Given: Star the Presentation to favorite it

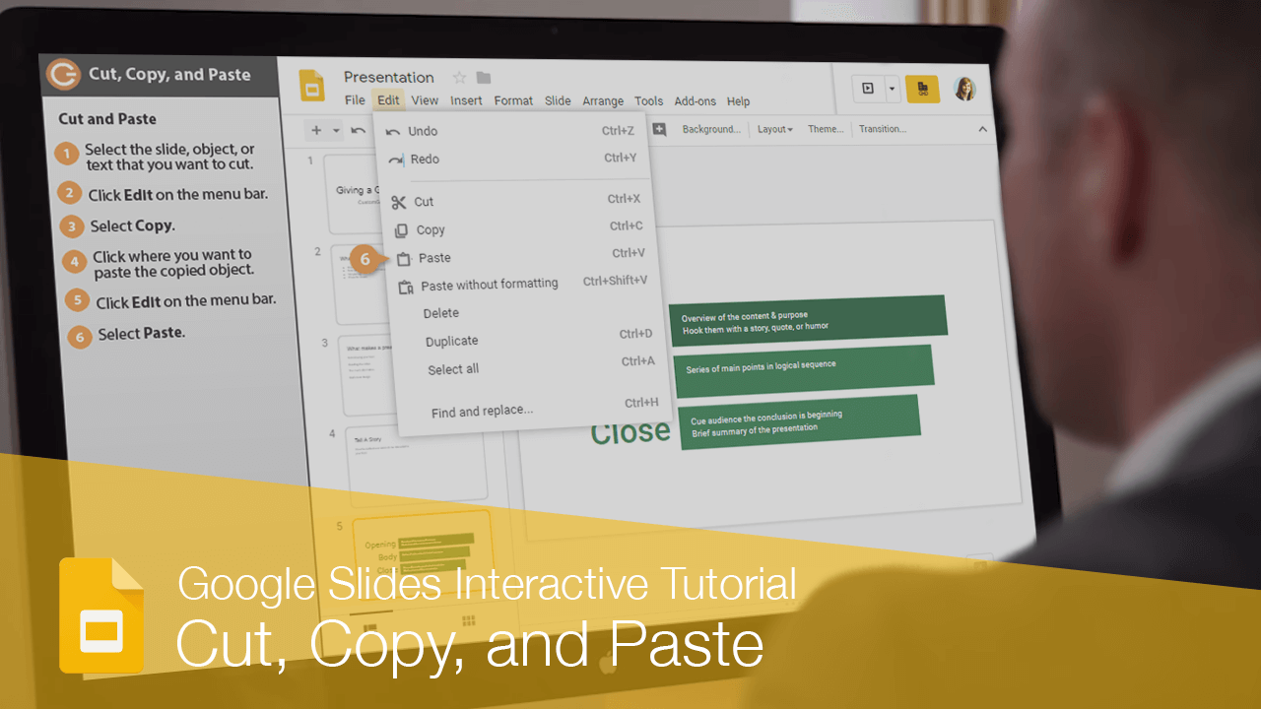Looking at the screenshot, I should click(x=459, y=76).
